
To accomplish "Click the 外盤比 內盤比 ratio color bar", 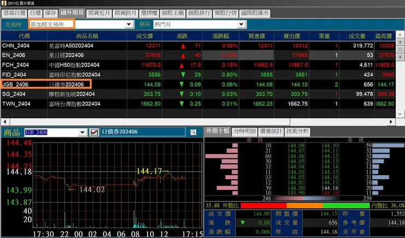I will pyautogui.click(x=305, y=205).
